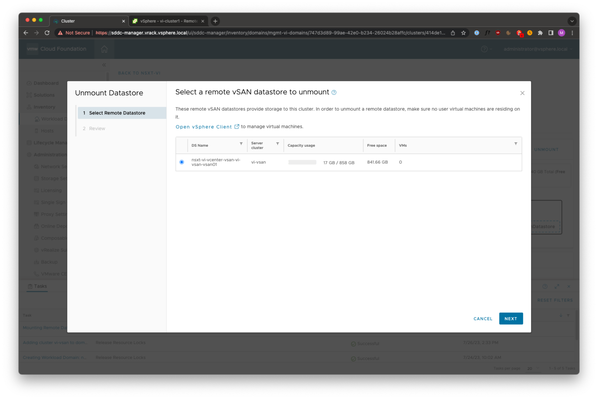Go to the Review wizard step
This screenshot has height=399, width=598.
[97, 128]
